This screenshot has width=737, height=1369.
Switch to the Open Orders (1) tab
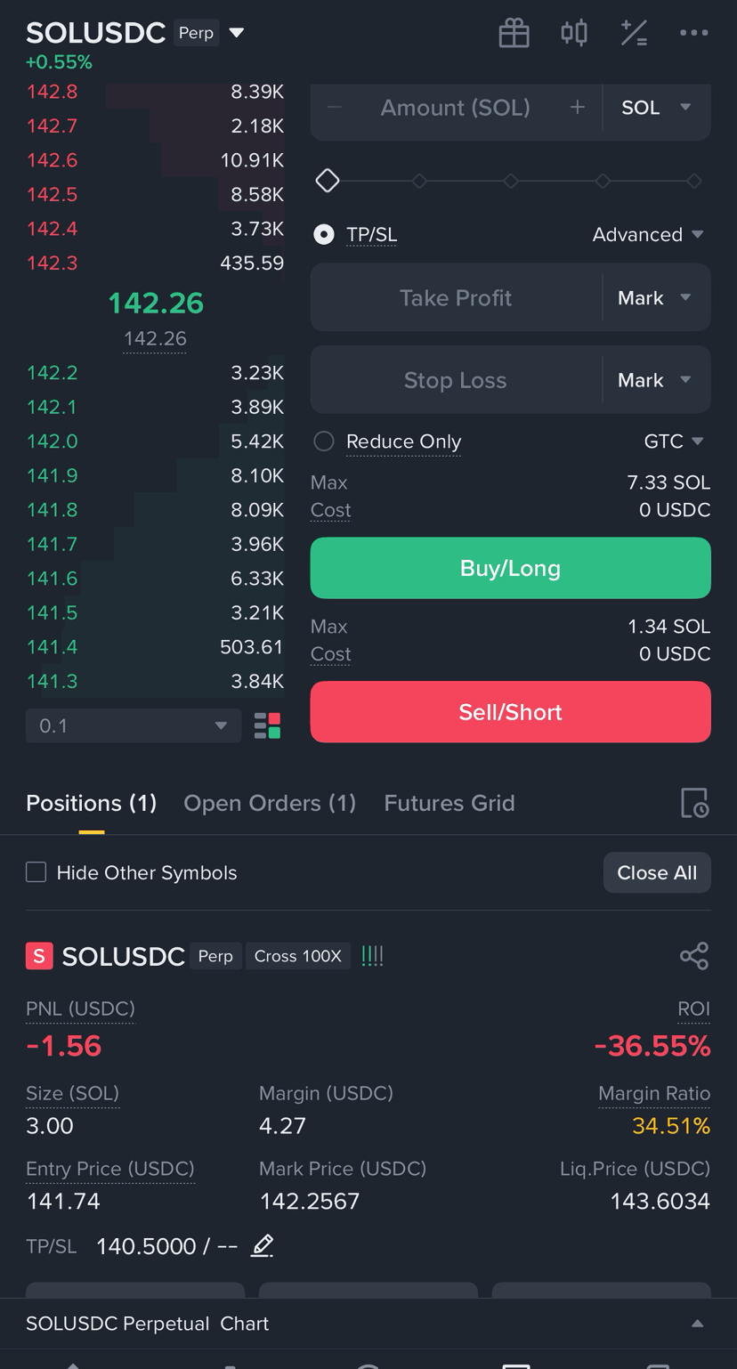[x=270, y=803]
